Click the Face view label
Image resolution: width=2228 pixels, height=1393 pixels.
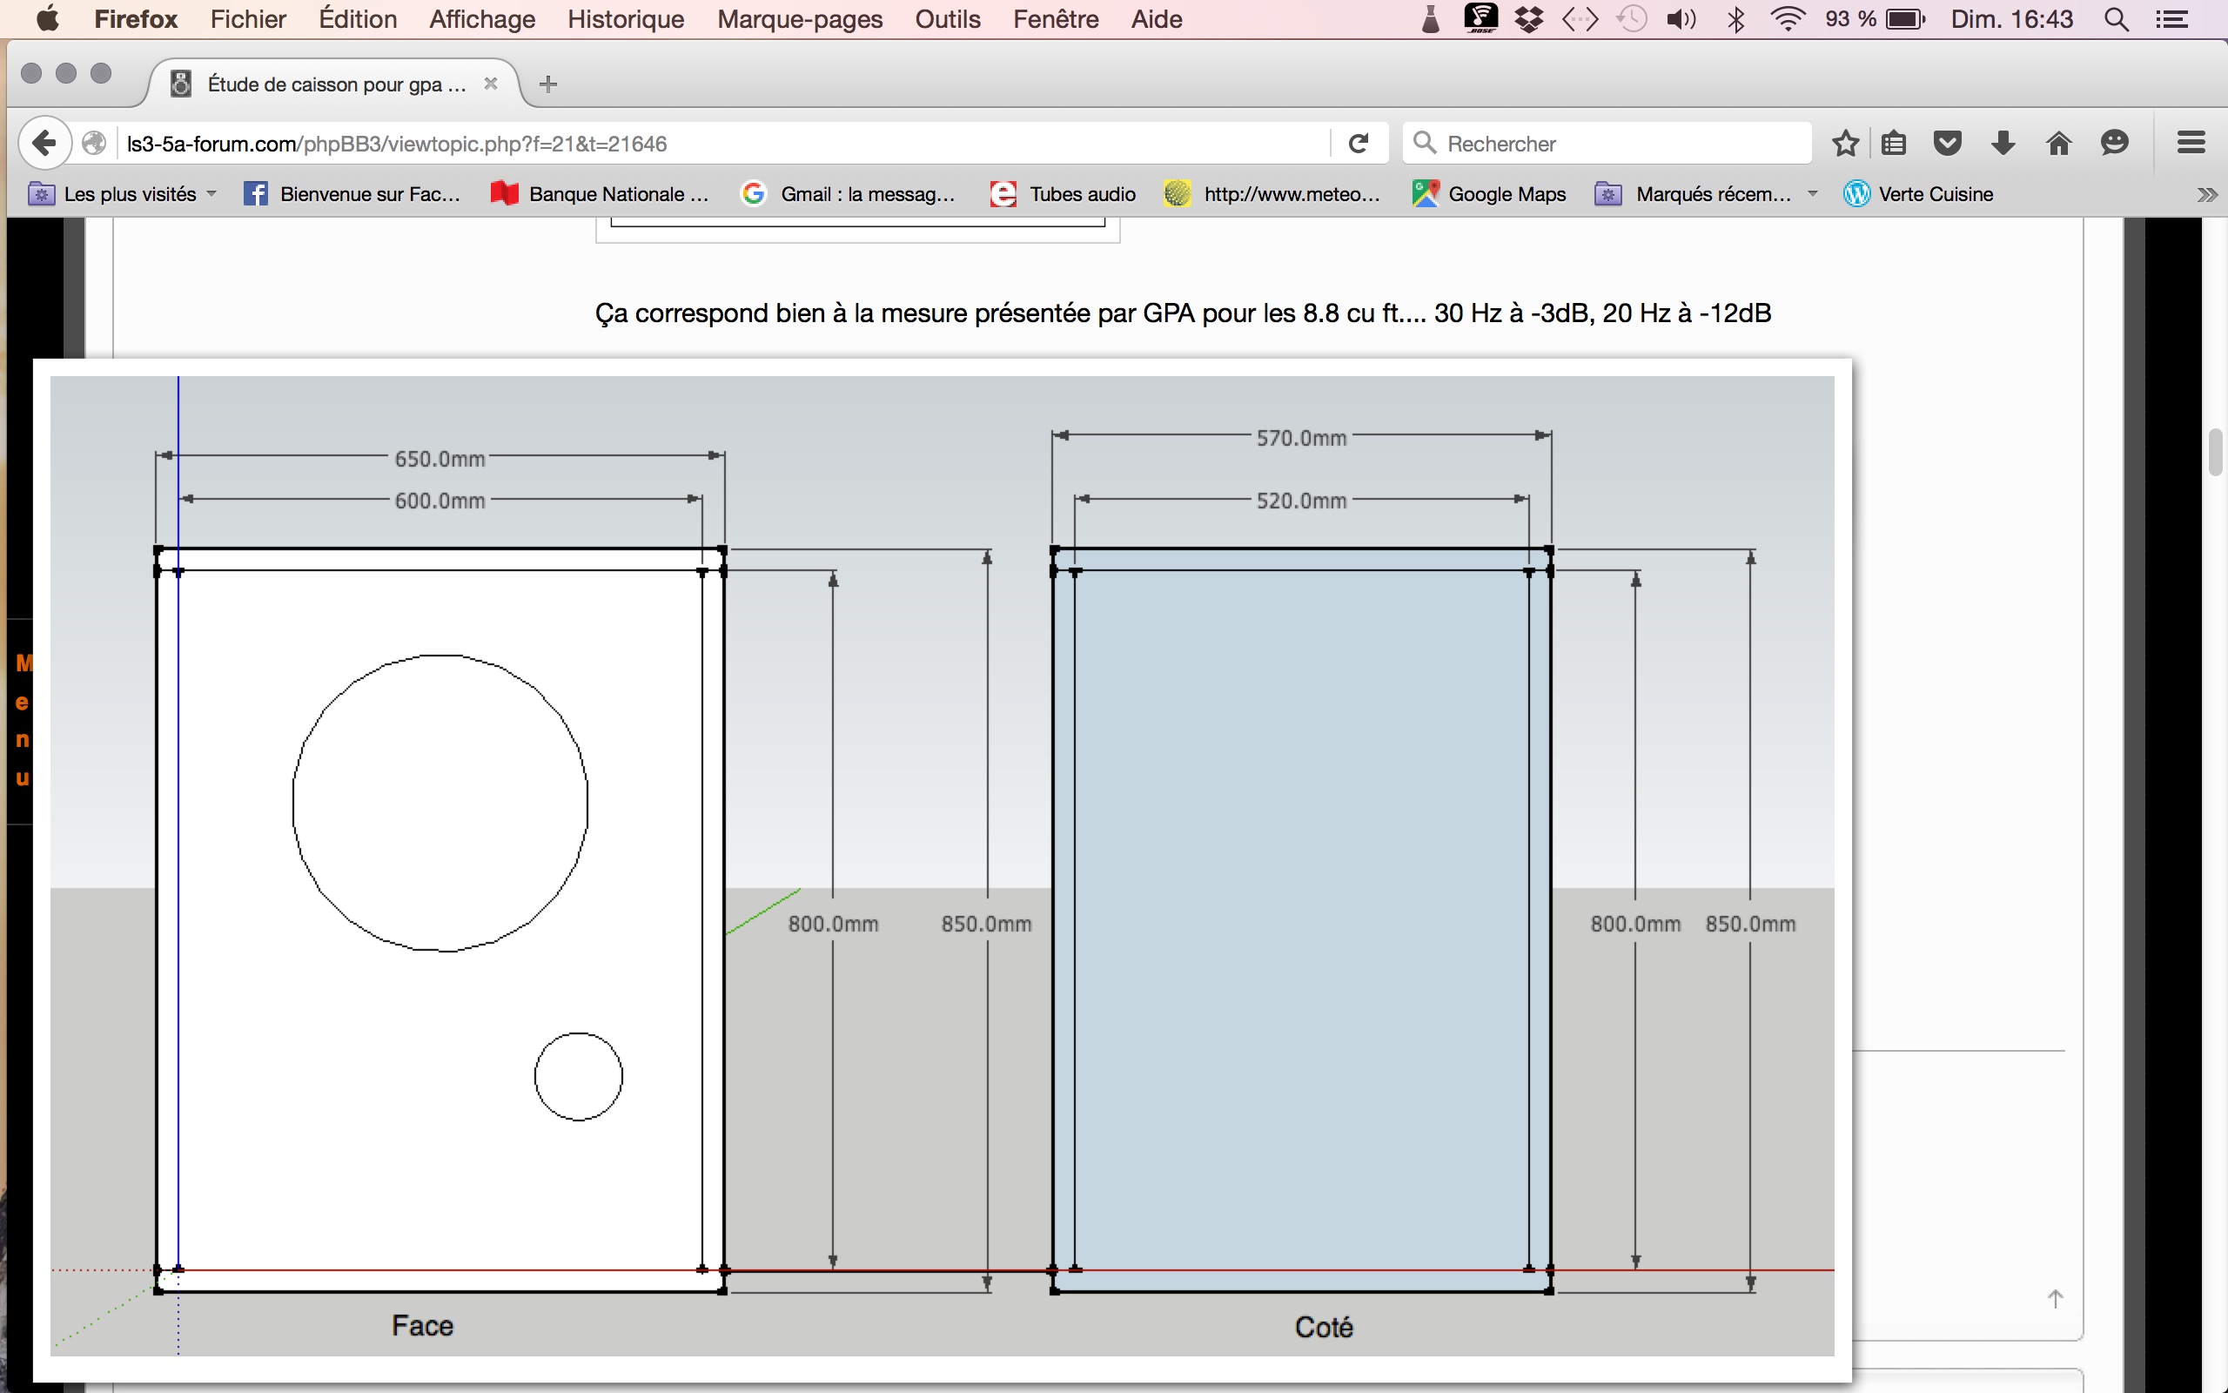(421, 1325)
